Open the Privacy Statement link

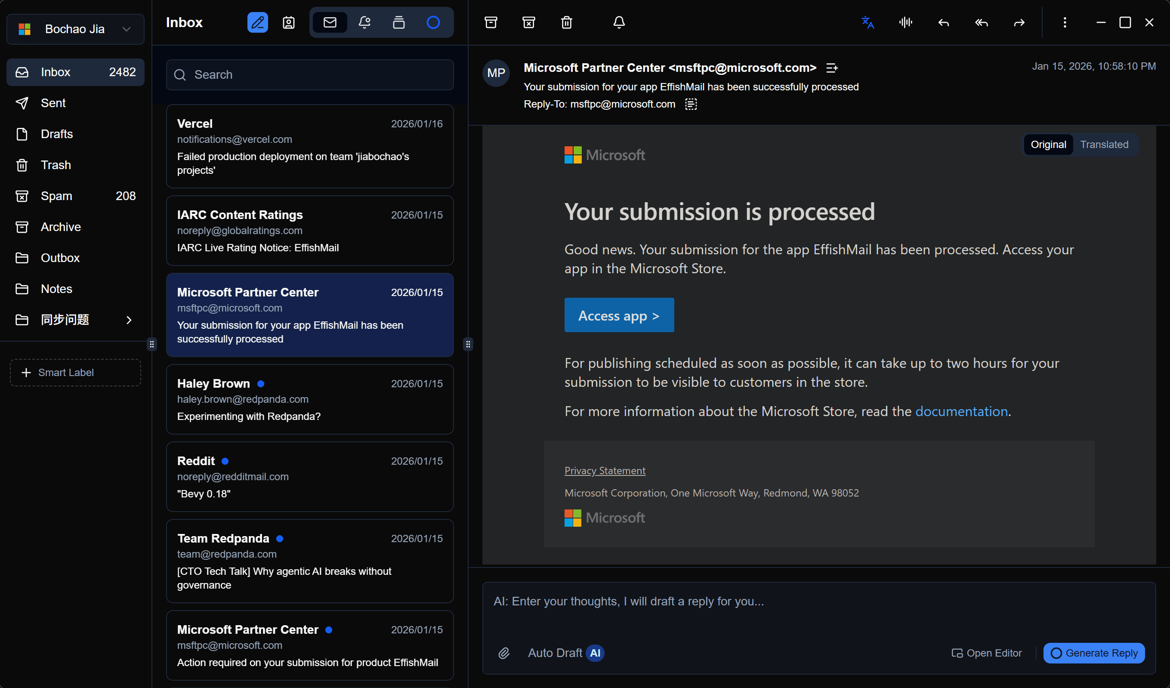tap(605, 470)
